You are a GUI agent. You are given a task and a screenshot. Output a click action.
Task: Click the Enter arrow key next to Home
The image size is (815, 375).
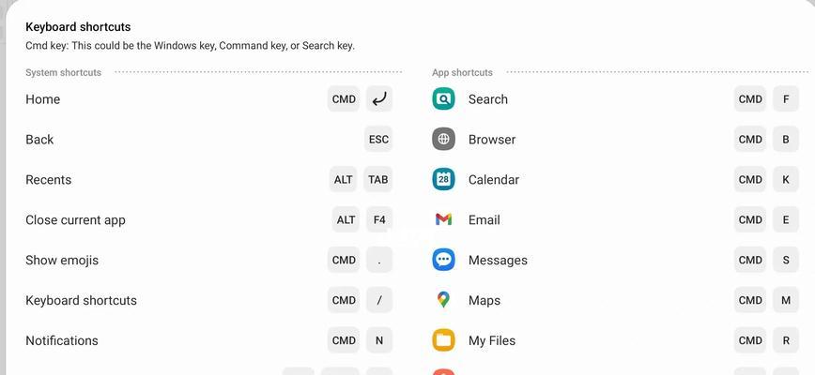(379, 99)
